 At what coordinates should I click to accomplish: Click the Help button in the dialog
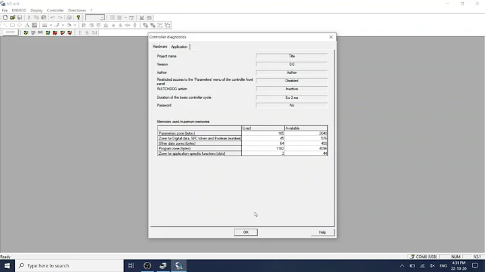click(x=323, y=232)
